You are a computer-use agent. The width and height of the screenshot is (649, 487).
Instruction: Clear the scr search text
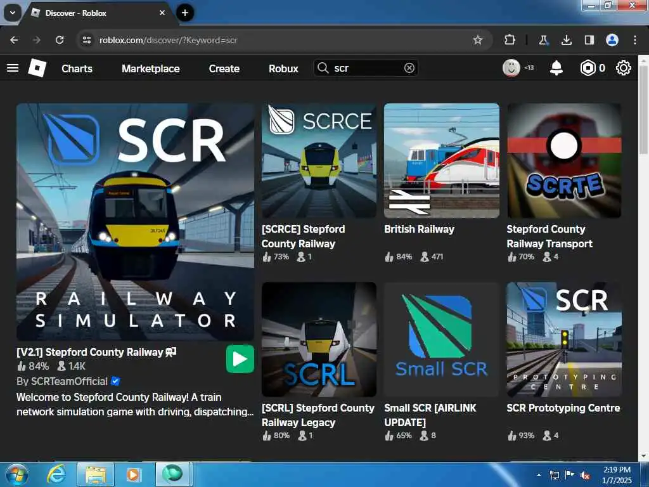click(409, 68)
